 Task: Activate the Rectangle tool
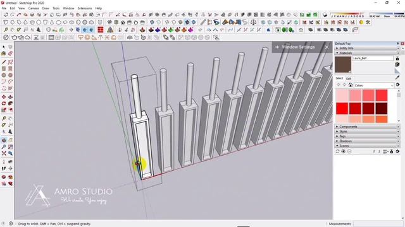coord(4,69)
